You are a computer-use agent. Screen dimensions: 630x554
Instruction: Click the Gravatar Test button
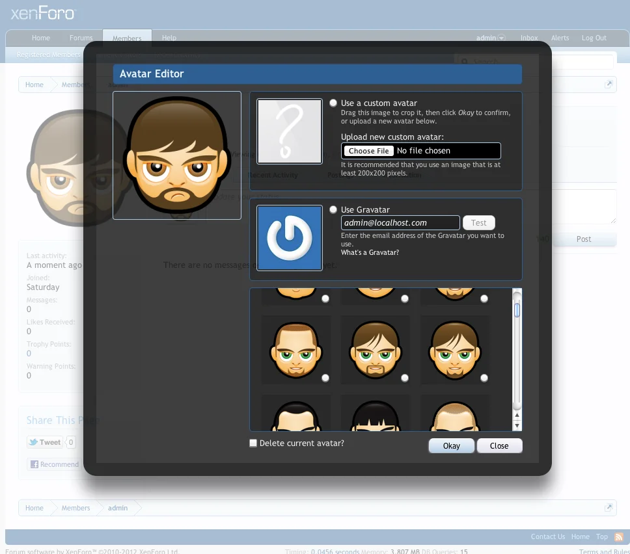tap(478, 222)
